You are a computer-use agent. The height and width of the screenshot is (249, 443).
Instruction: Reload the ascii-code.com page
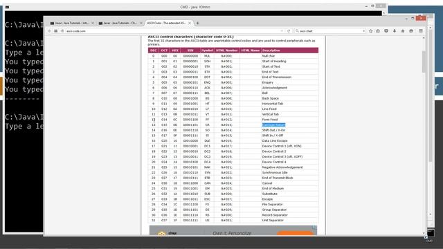coord(289,31)
